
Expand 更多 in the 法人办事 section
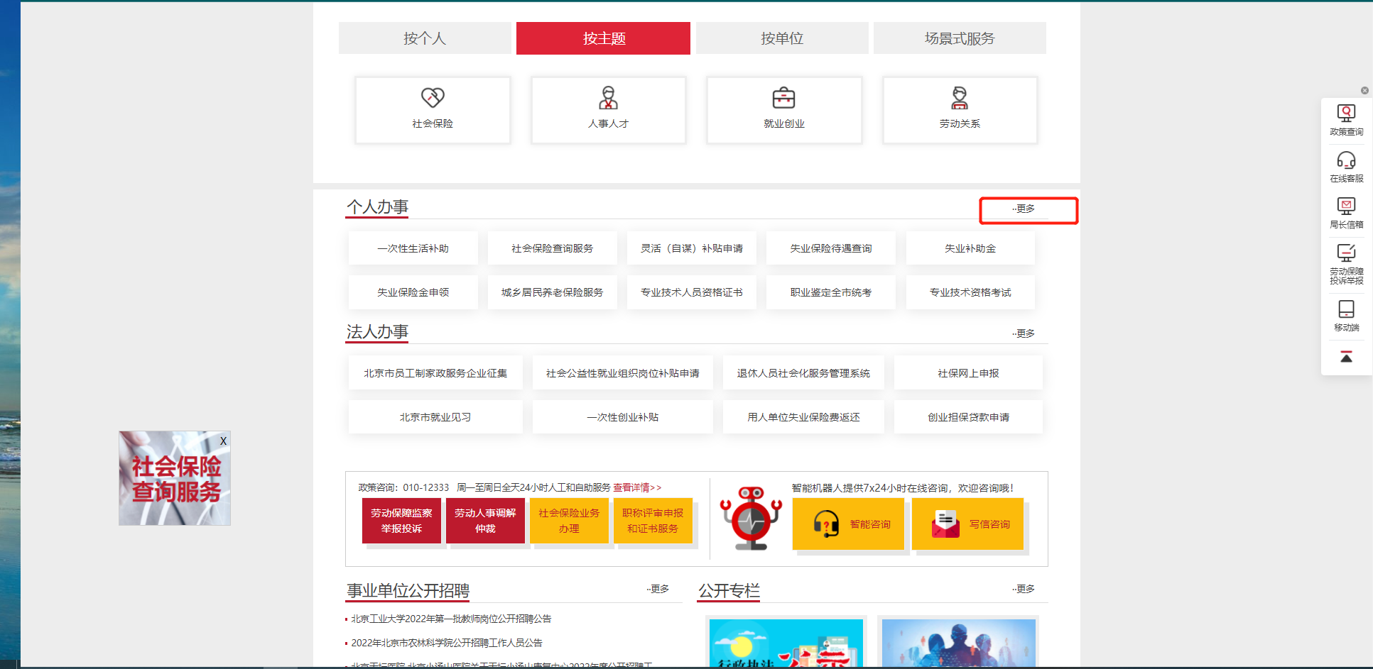tap(1024, 333)
